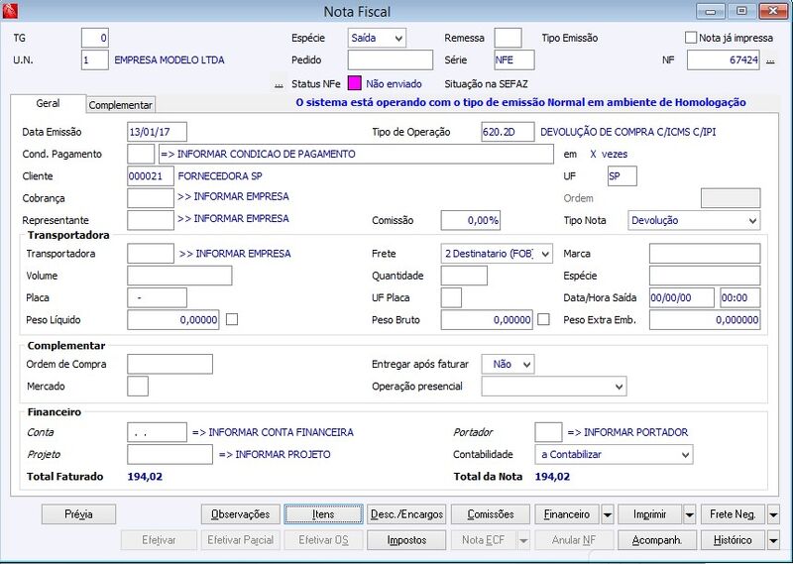Click the Data Emissão field
The image size is (793, 564).
157,132
